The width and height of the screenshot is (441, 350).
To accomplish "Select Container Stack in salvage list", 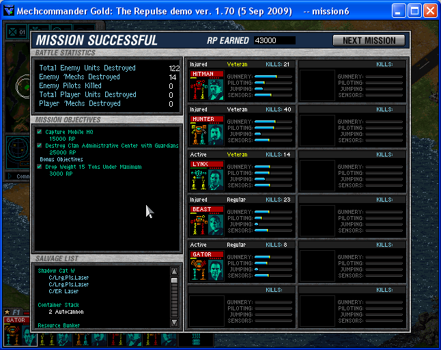I will click(x=58, y=305).
